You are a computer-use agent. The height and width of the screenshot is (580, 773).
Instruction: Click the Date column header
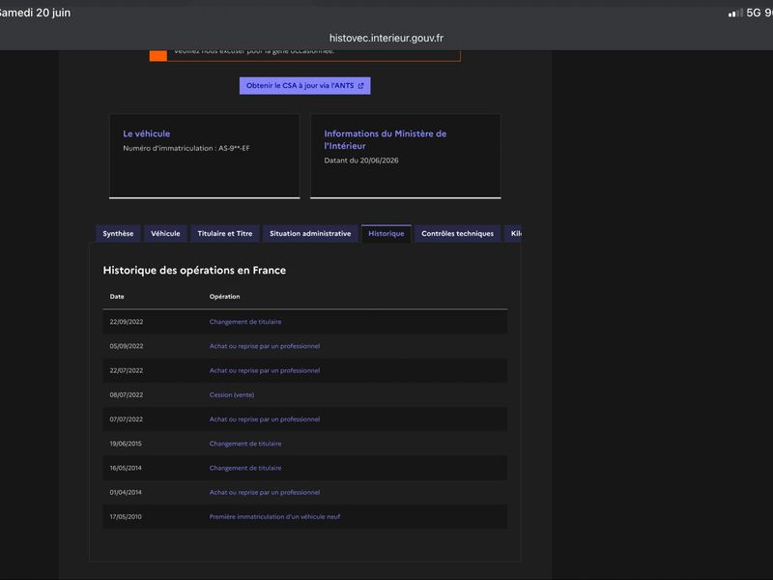[117, 297]
